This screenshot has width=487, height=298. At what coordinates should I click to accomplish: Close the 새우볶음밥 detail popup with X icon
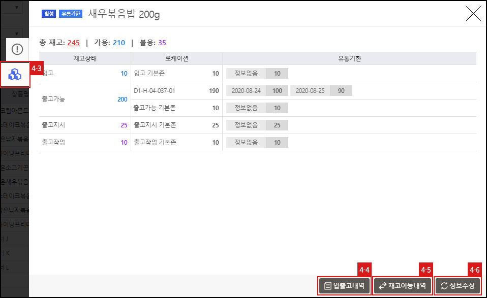pyautogui.click(x=473, y=14)
